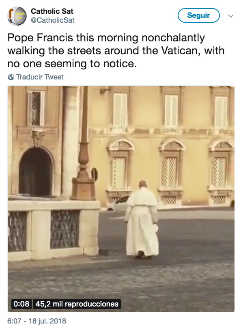The height and width of the screenshot is (330, 241).
Task: Open the Catholic Sat display name link
Action: tap(52, 11)
